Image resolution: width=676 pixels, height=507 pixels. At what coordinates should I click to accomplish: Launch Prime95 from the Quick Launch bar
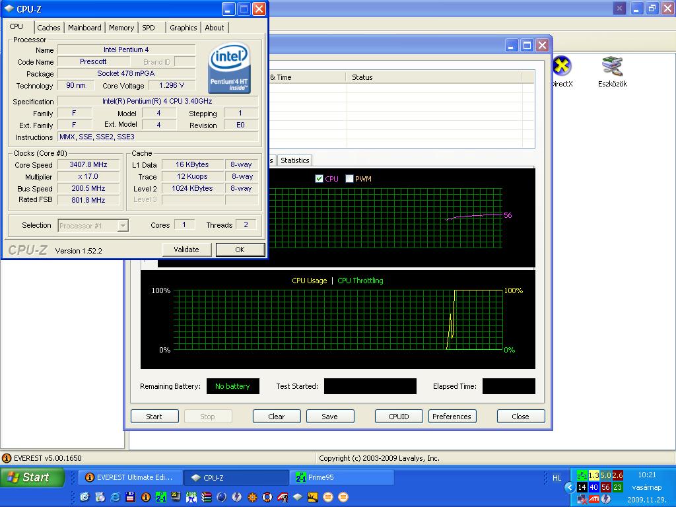pyautogui.click(x=161, y=496)
